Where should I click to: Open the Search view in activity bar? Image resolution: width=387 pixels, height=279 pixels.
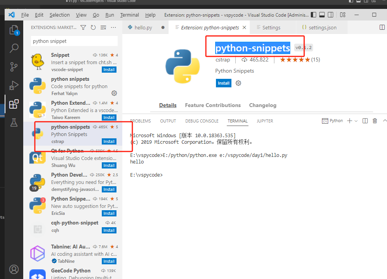14,48
